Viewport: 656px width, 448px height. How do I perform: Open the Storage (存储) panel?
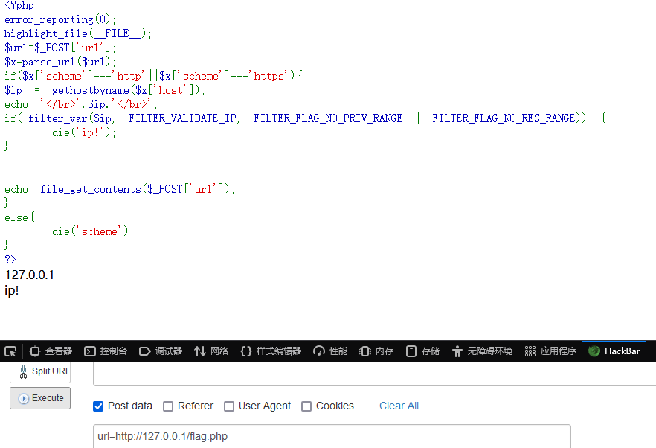(x=422, y=351)
